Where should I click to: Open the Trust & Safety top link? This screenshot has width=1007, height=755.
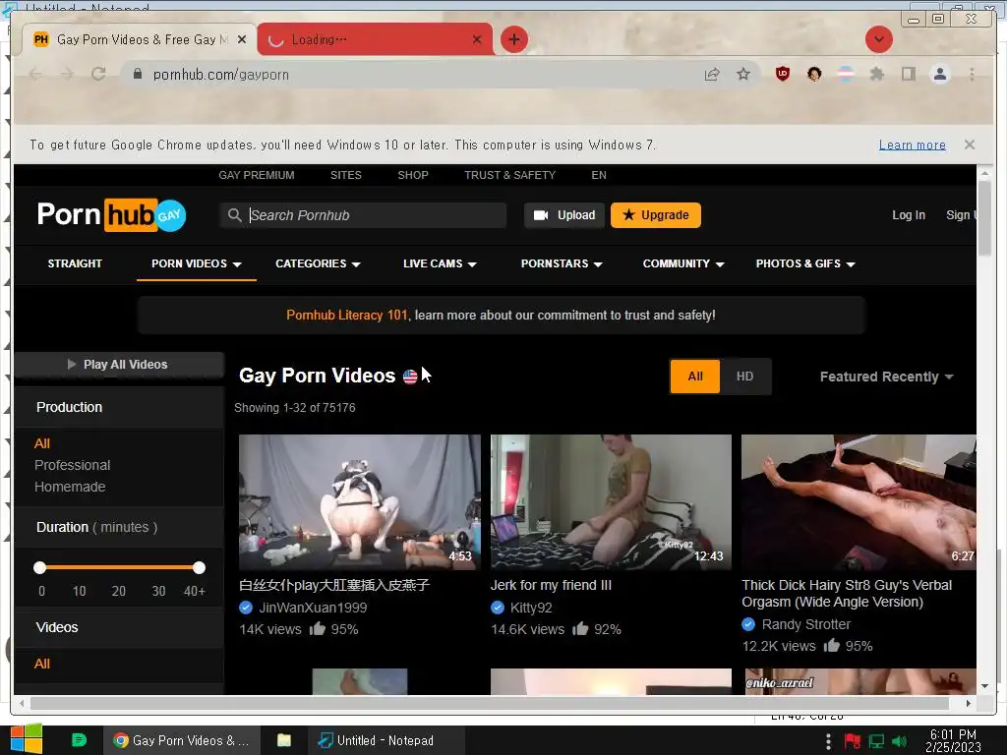click(510, 175)
